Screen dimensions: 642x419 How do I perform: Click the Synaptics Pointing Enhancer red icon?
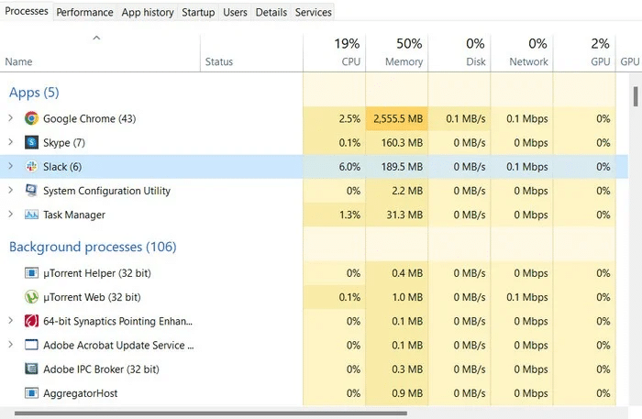(31, 321)
